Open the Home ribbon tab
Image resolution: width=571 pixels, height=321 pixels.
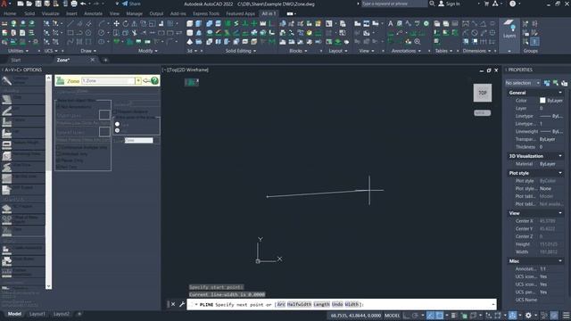click(10, 13)
